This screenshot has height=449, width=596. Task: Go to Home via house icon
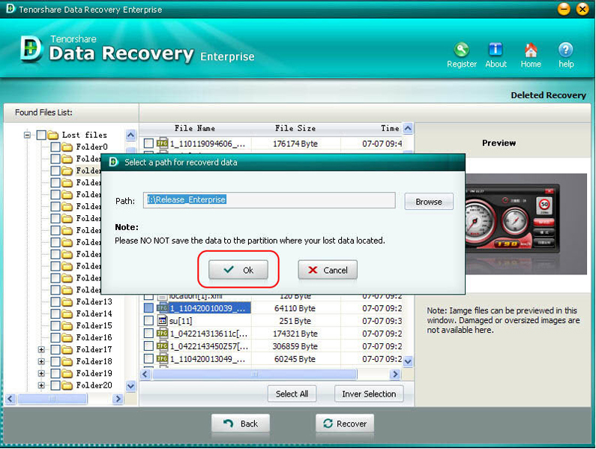(531, 50)
